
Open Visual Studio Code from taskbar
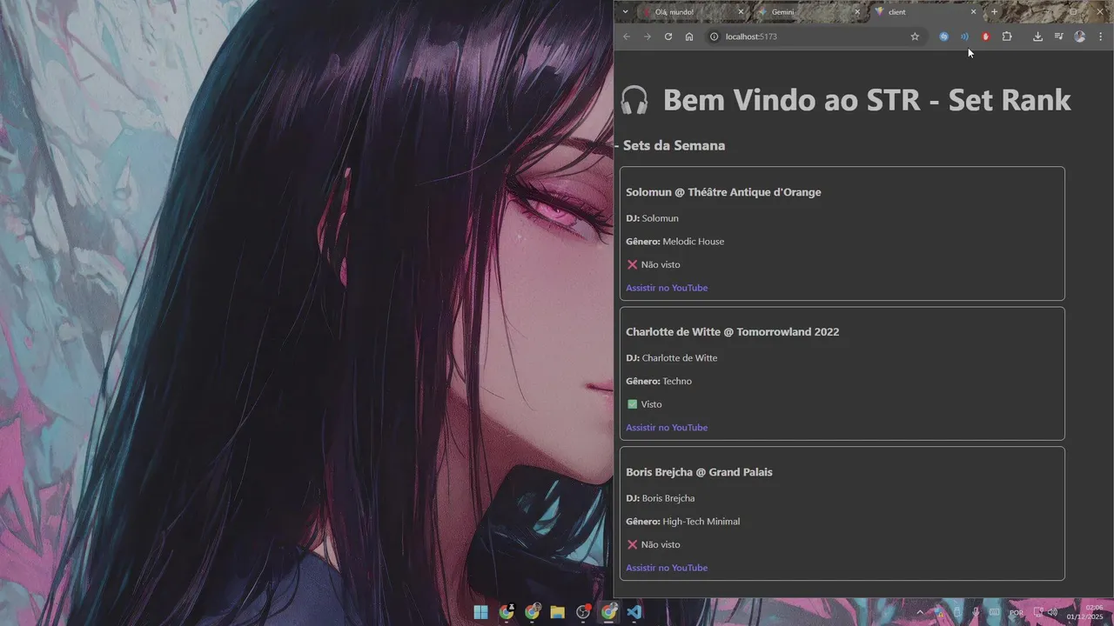634,612
